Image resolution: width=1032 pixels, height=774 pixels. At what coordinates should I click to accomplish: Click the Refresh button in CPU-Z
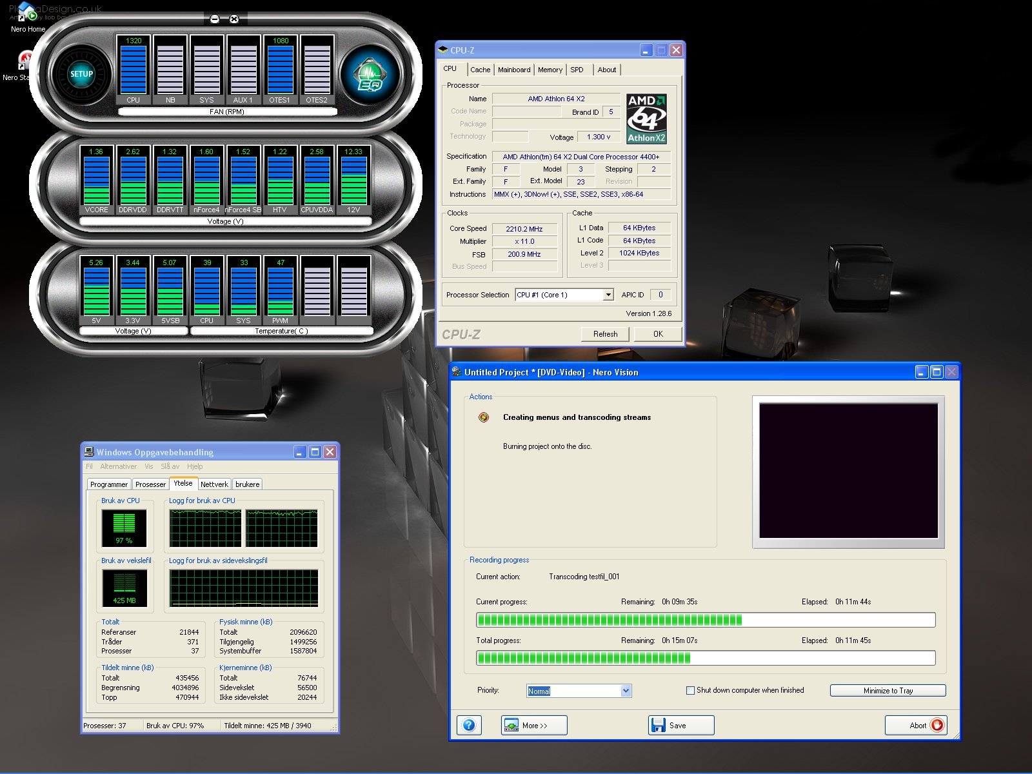605,334
